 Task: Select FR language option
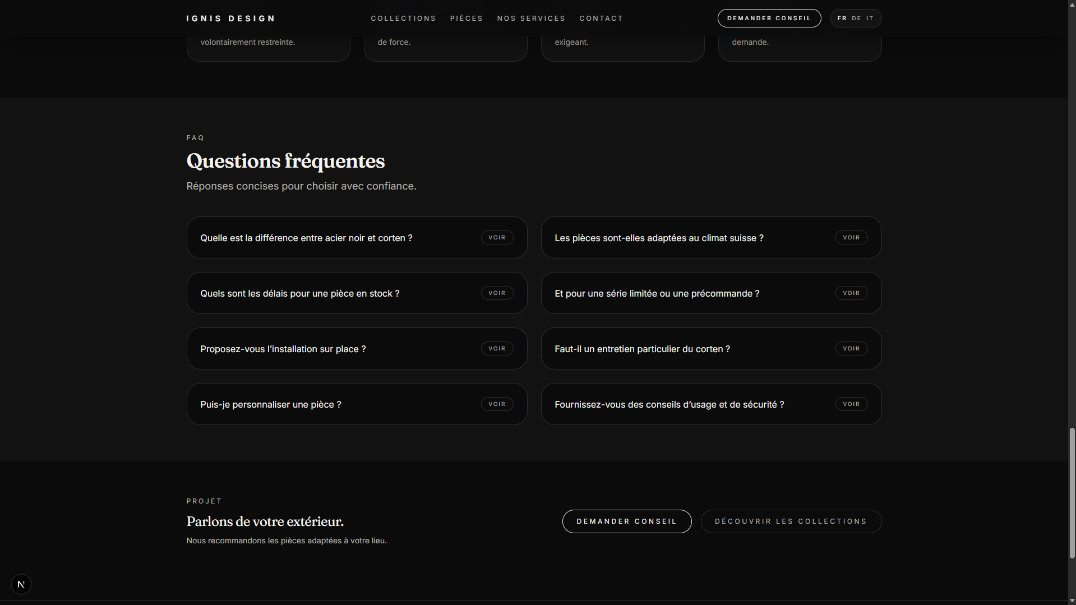pyautogui.click(x=842, y=19)
